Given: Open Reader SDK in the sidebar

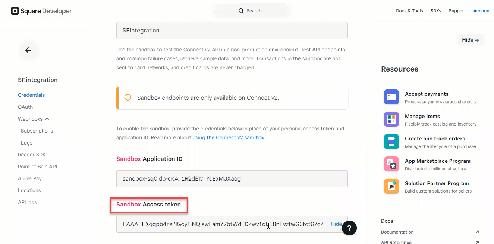Looking at the screenshot, I should 32,155.
